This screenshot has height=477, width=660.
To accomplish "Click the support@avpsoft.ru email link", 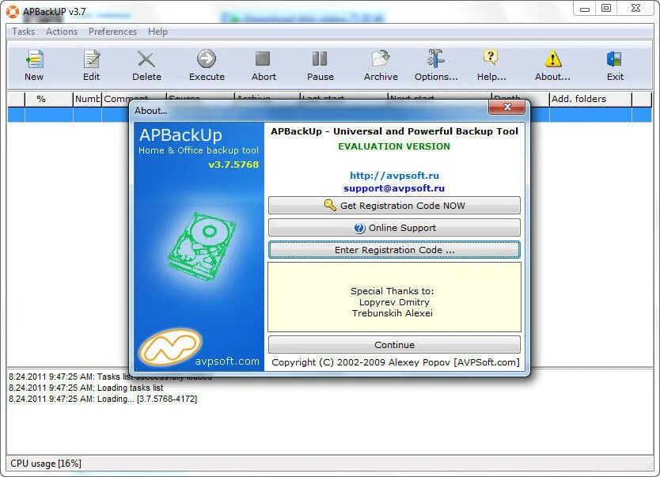I will (394, 188).
